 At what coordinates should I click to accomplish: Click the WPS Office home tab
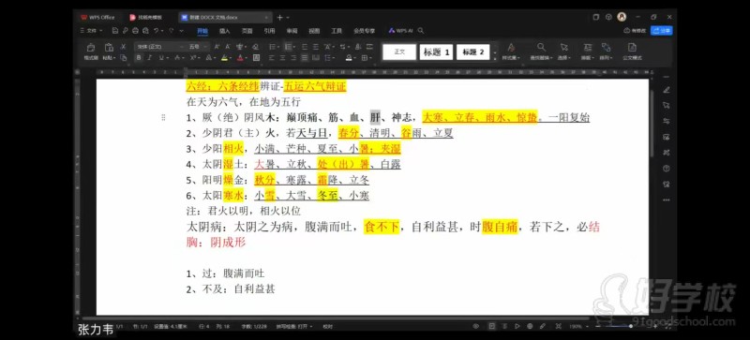pos(97,17)
